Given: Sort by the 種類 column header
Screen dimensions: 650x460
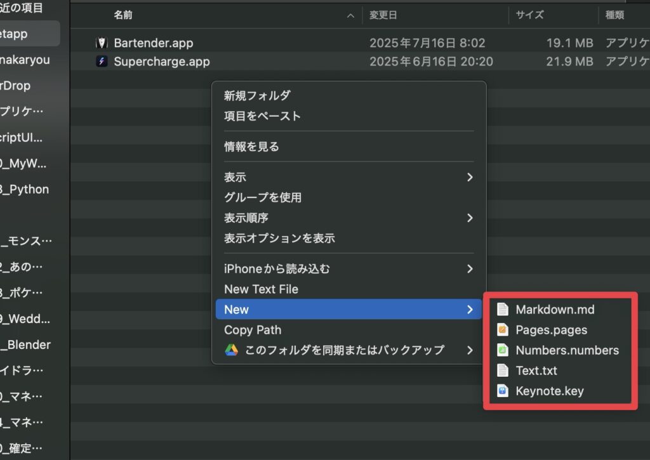Looking at the screenshot, I should coord(614,15).
